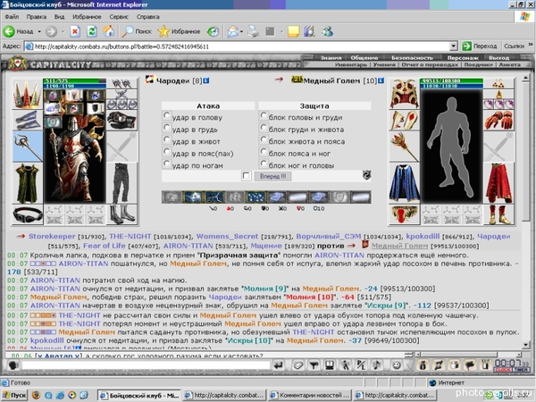
Task: Click the info icon next to Медный Голем [10]
Action: pos(381,80)
